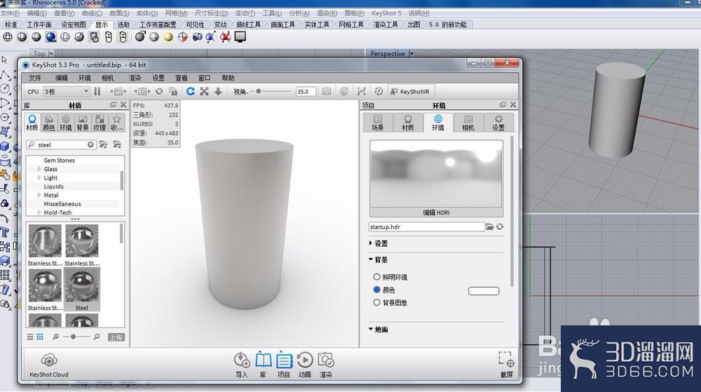Collapse the 背景 section

click(x=371, y=259)
